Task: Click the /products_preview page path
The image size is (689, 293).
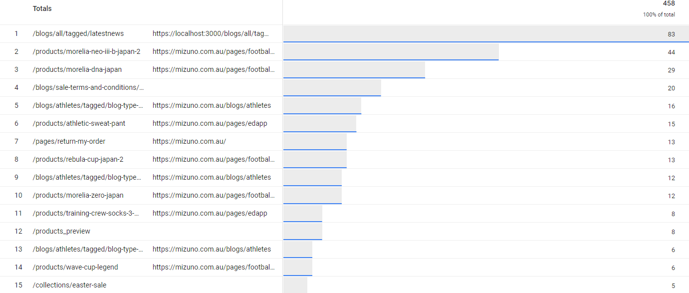Action: coord(61,232)
